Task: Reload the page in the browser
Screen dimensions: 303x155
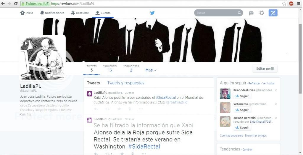Action: (x=15, y=4)
